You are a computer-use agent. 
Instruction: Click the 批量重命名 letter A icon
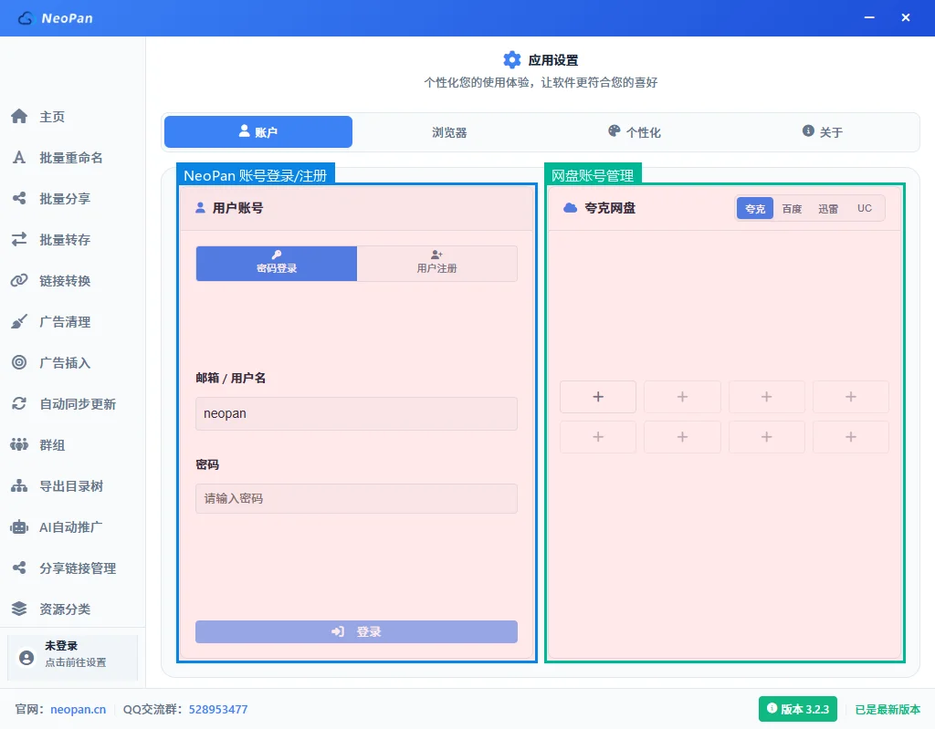[x=19, y=157]
